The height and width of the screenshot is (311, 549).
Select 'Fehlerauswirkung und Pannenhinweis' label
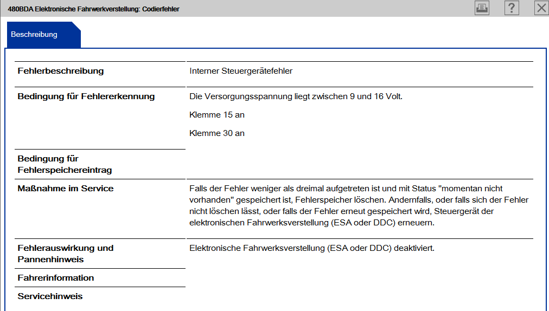66,254
